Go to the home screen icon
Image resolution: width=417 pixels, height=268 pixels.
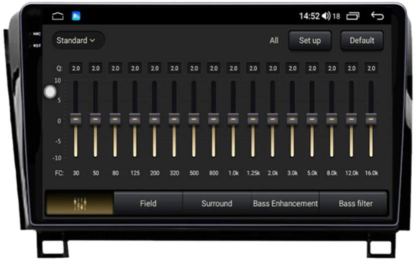(57, 16)
